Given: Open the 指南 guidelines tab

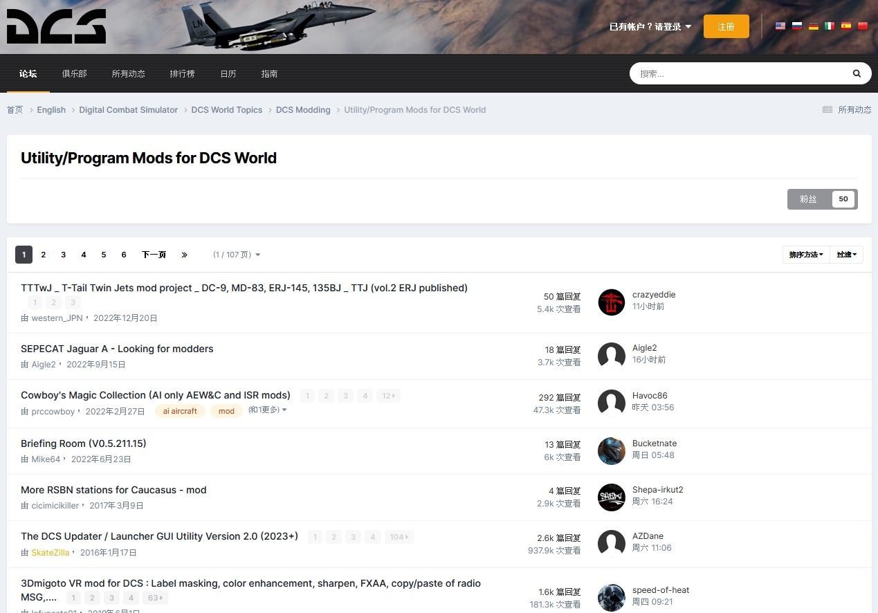Looking at the screenshot, I should (269, 73).
